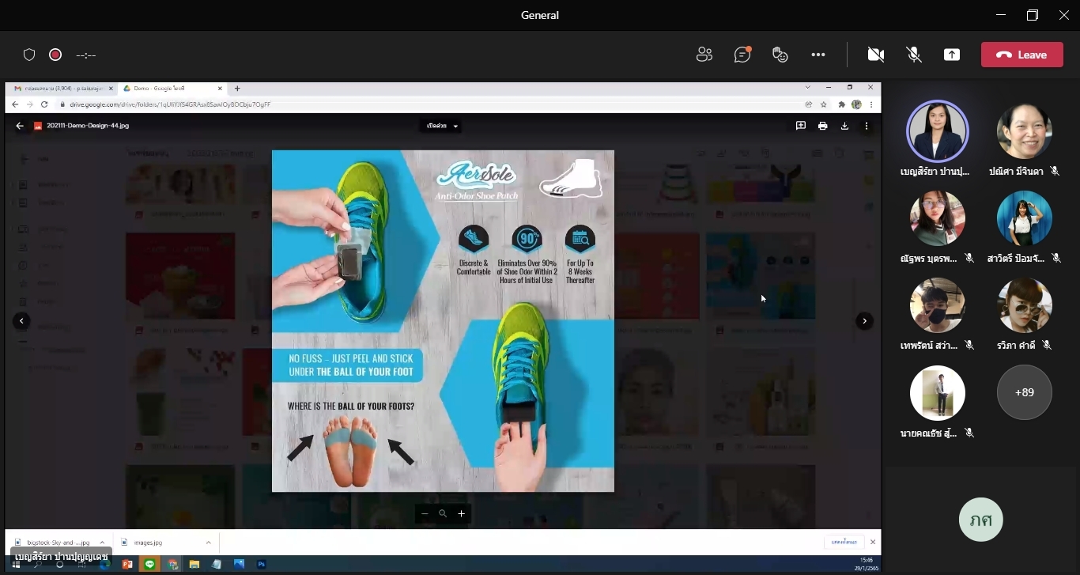Open the Chrome extensions puzzle icon
This screenshot has height=575, width=1080.
click(842, 104)
